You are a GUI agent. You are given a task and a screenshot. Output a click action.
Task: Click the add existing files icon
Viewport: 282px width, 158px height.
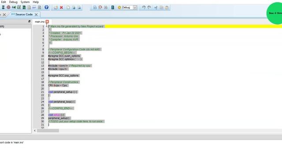(74, 7)
